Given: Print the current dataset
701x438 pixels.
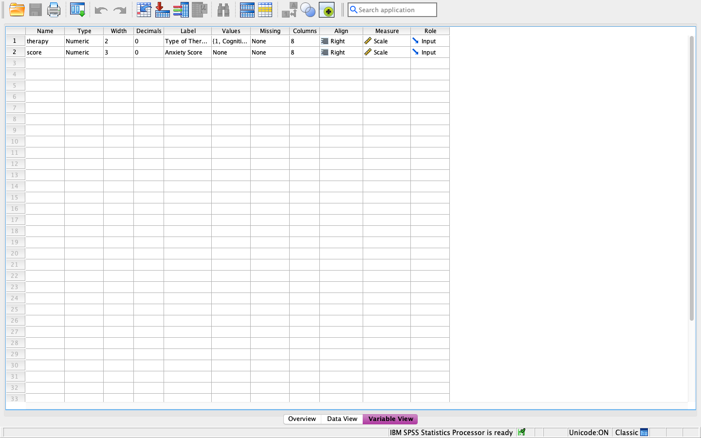Looking at the screenshot, I should 54,10.
